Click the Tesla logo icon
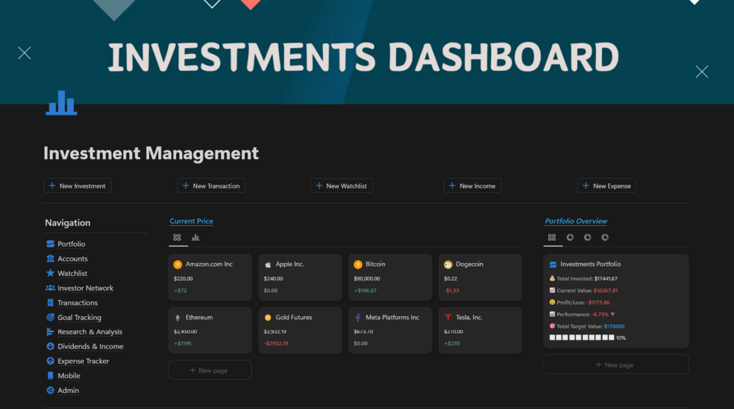The image size is (734, 409). point(448,318)
